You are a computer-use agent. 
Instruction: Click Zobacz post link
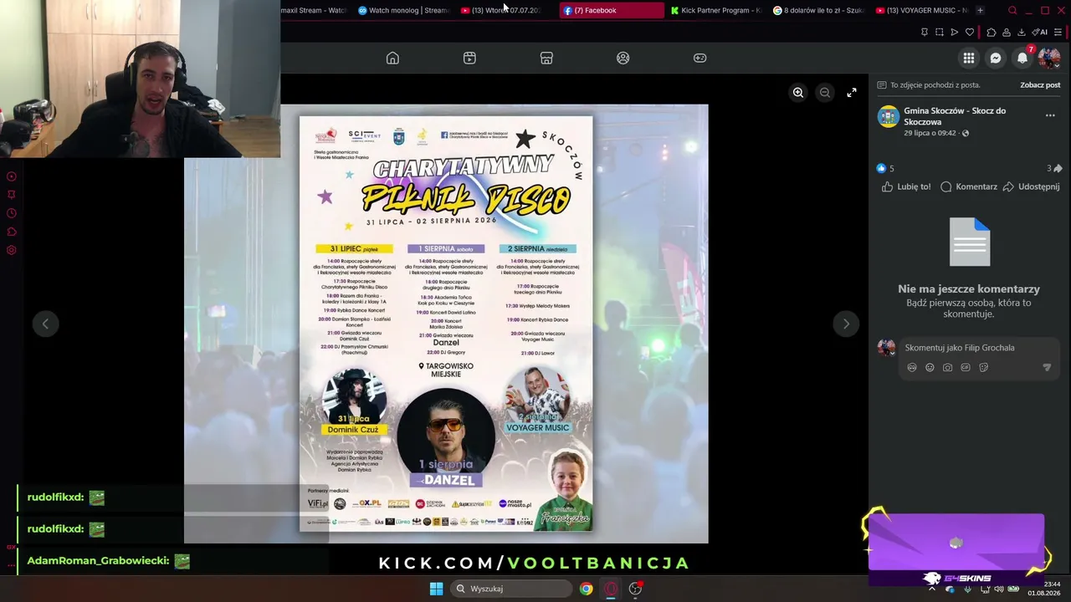click(x=1040, y=84)
